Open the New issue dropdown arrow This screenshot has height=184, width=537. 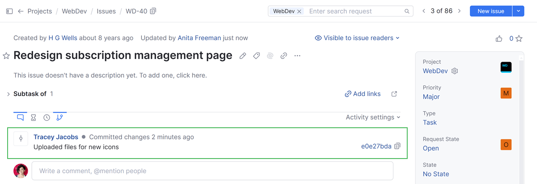(518, 11)
